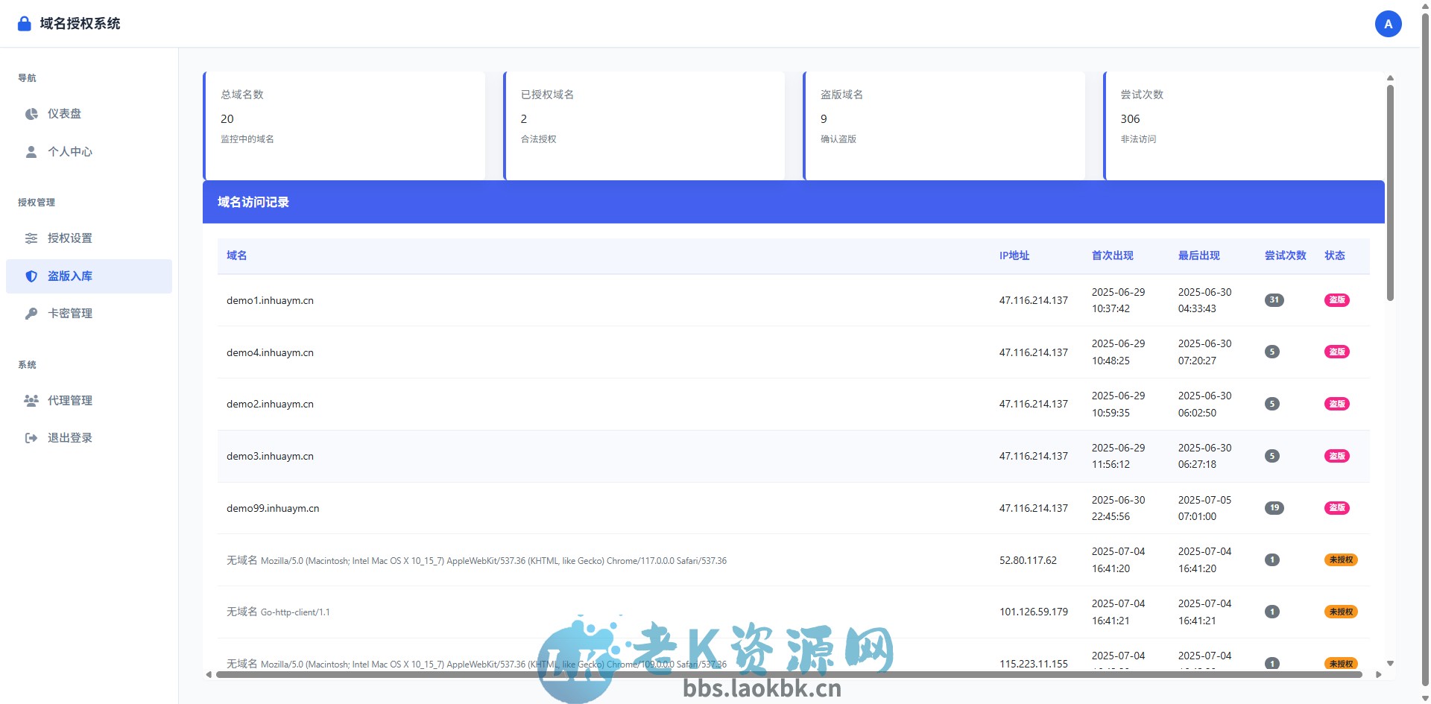Switch to 授权设置 in the sidebar

pos(69,238)
